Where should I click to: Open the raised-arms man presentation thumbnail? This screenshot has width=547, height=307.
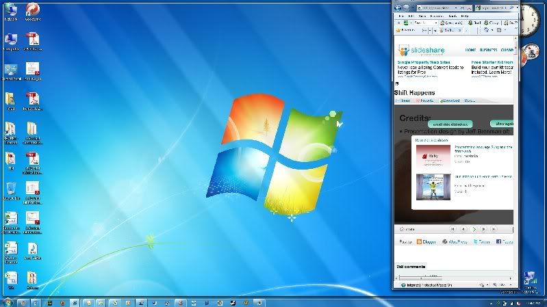pyautogui.click(x=433, y=187)
